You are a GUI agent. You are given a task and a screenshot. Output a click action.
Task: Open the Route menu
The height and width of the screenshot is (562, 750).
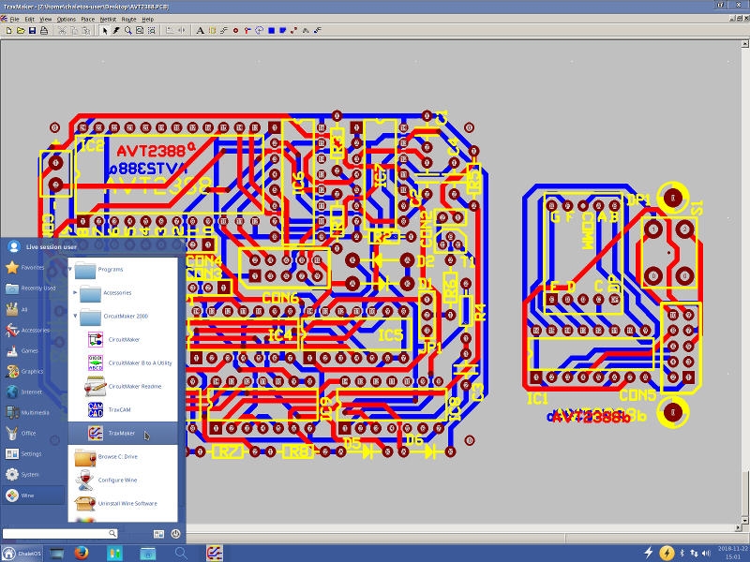[x=128, y=19]
